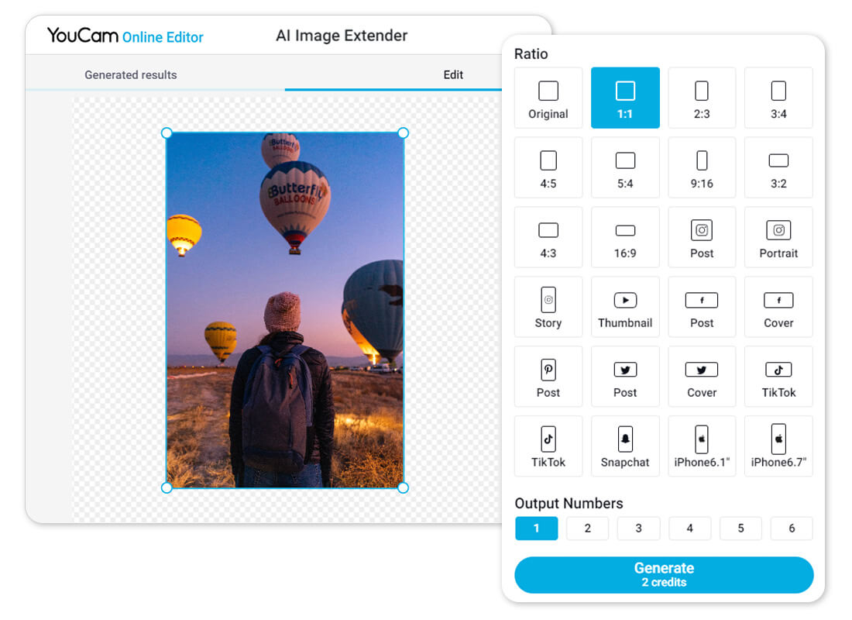Image resolution: width=852 pixels, height=620 pixels.
Task: Set output number to 6
Action: coord(792,528)
